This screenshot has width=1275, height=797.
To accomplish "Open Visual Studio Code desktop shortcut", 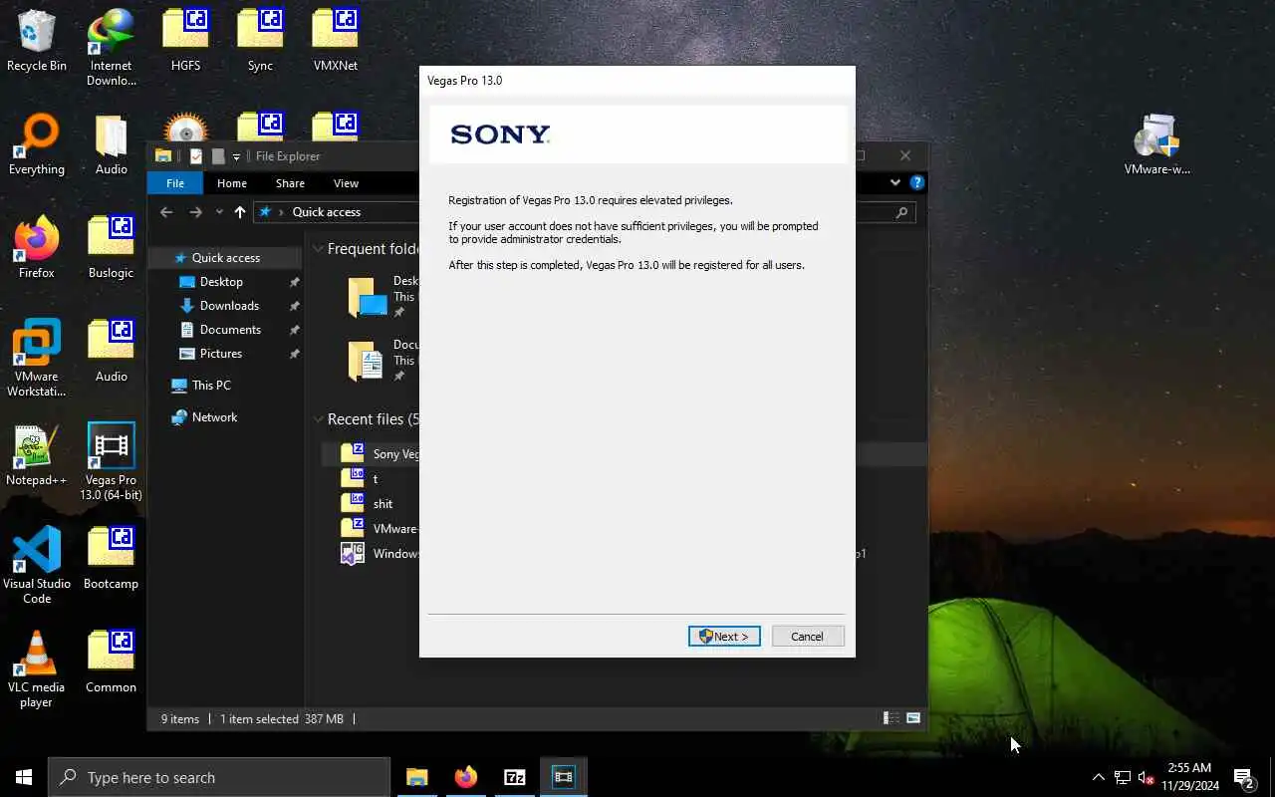I will point(37,566).
